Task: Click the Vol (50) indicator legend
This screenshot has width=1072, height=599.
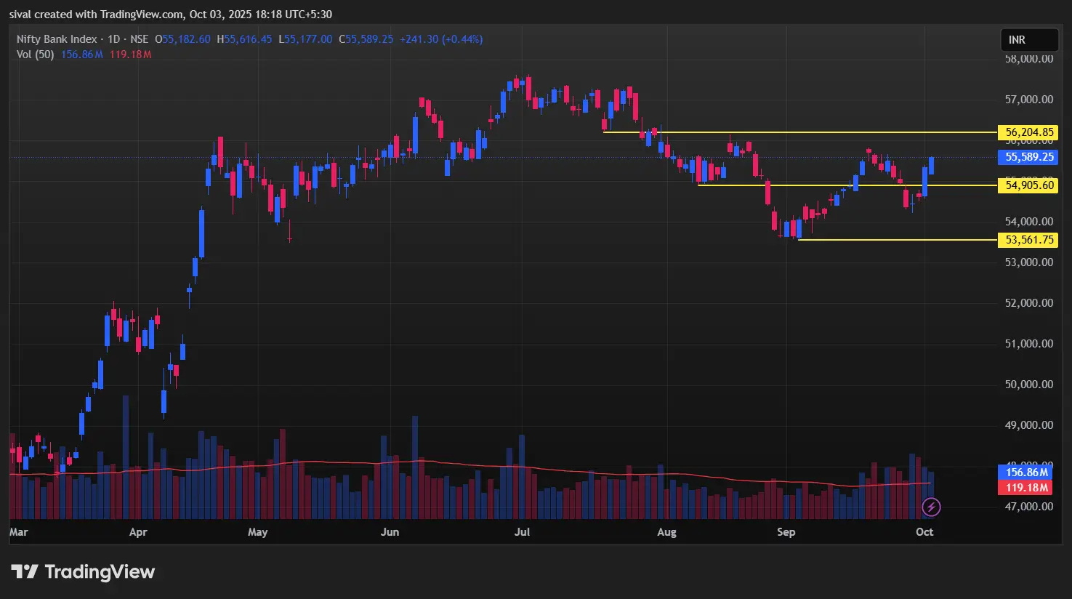Action: (x=35, y=55)
